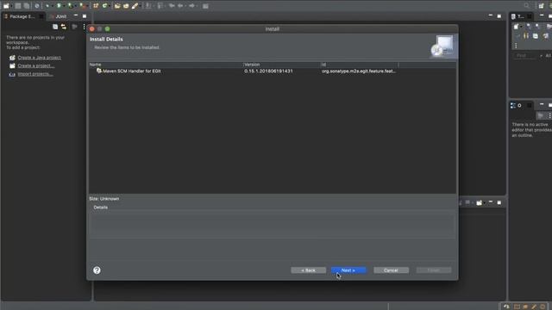Click the Create a project... link
This screenshot has width=552, height=310.
[36, 65]
